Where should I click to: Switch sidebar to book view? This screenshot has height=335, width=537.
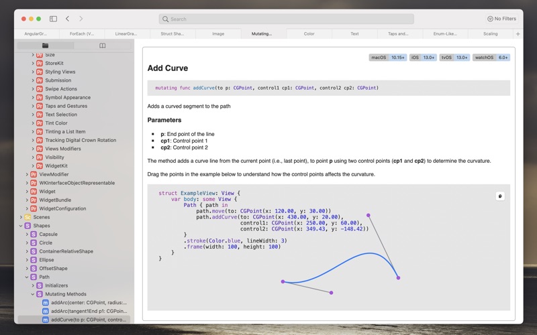click(102, 46)
